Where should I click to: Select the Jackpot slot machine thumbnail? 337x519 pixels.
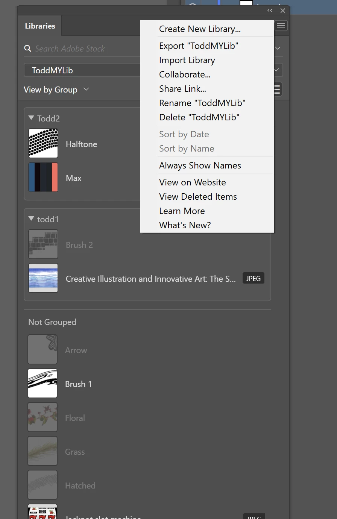pos(43,512)
